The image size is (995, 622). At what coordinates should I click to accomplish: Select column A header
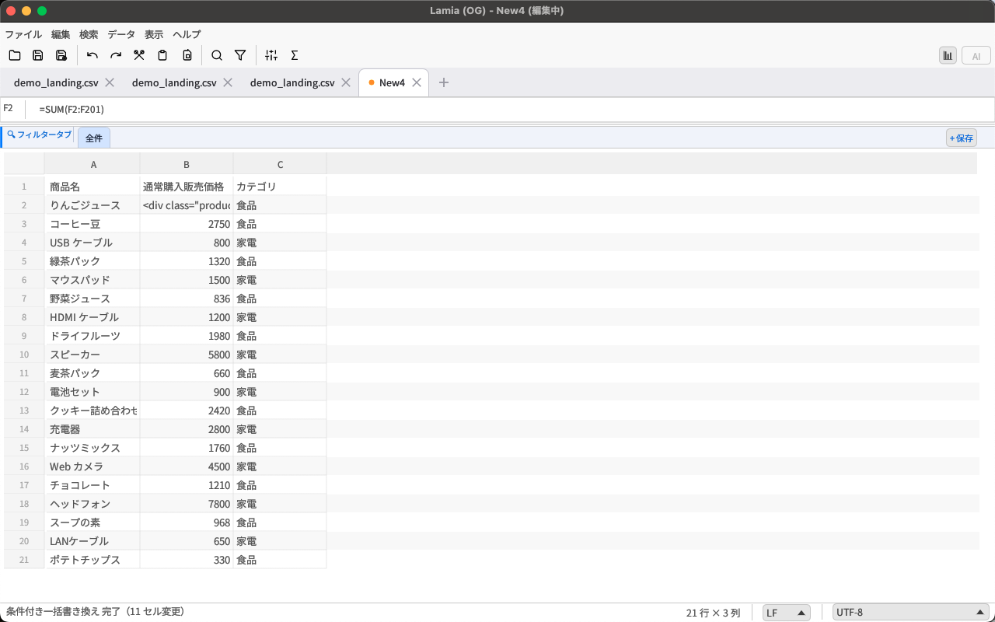tap(93, 164)
